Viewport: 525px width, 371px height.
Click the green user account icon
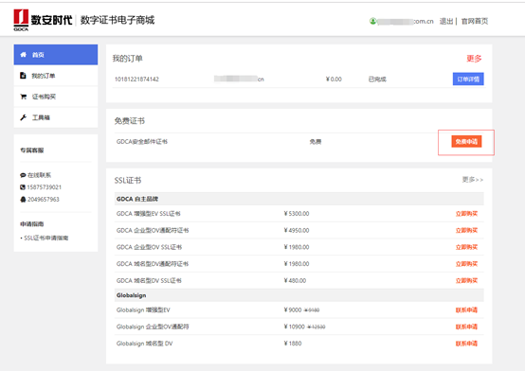click(x=372, y=21)
